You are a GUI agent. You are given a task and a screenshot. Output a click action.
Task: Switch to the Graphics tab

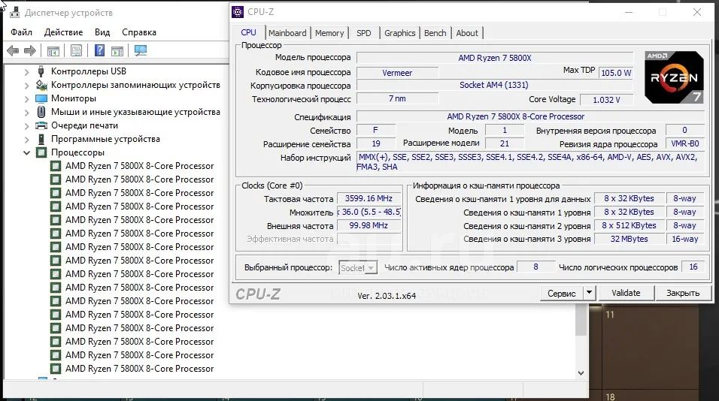pos(400,33)
